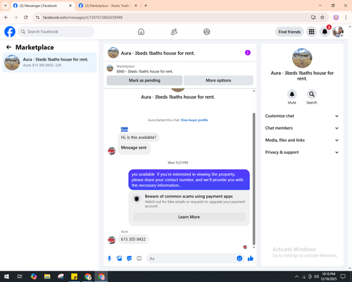Switch to the Messenger | Facebook tab
This screenshot has height=282, width=352.
(x=40, y=6)
